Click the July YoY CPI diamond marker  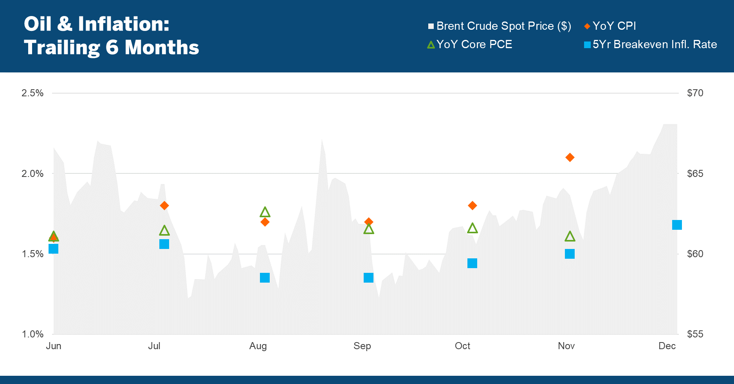(164, 206)
